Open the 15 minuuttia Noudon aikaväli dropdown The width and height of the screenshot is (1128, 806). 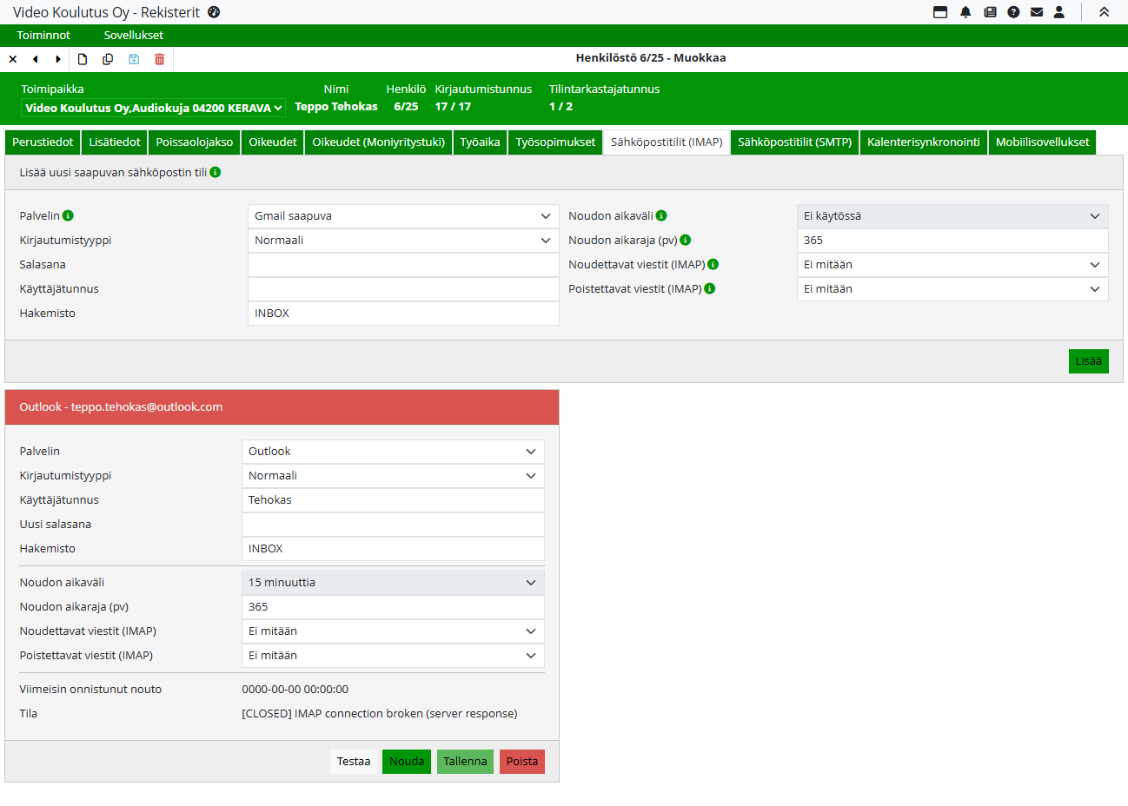click(x=393, y=583)
